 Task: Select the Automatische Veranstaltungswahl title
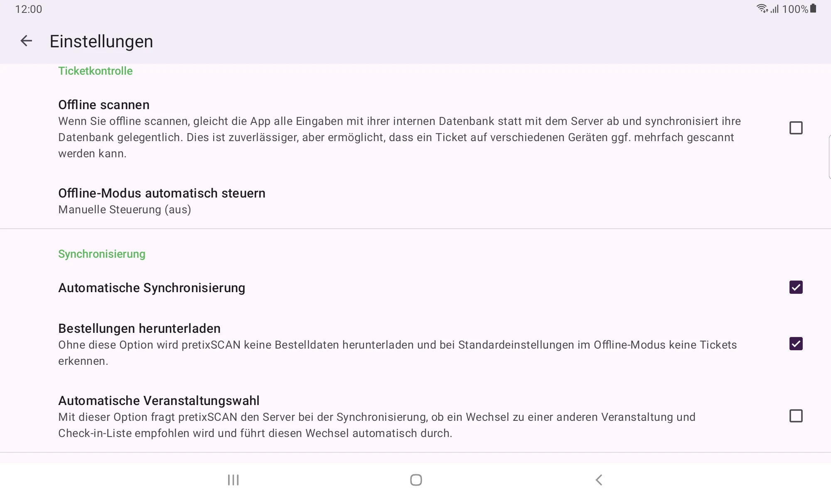pyautogui.click(x=159, y=401)
